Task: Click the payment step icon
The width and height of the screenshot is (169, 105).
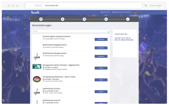Action: [106, 19]
